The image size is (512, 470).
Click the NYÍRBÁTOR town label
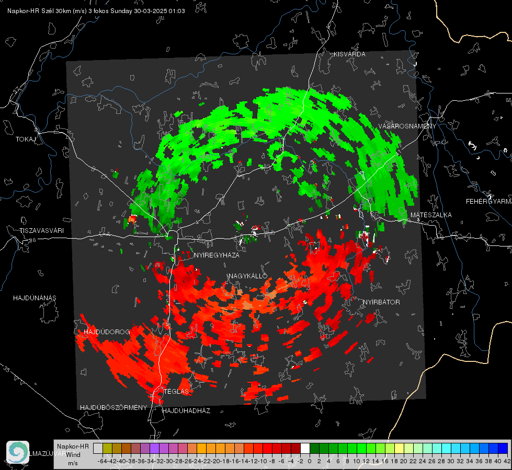[381, 302]
